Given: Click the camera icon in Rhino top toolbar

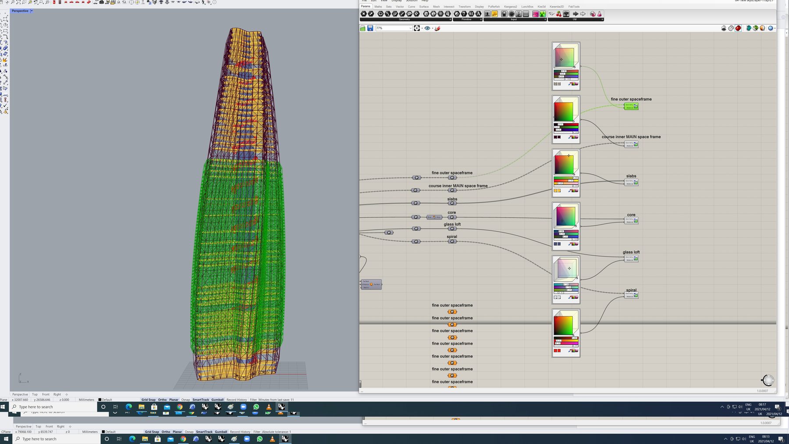Looking at the screenshot, I should pos(102,2).
